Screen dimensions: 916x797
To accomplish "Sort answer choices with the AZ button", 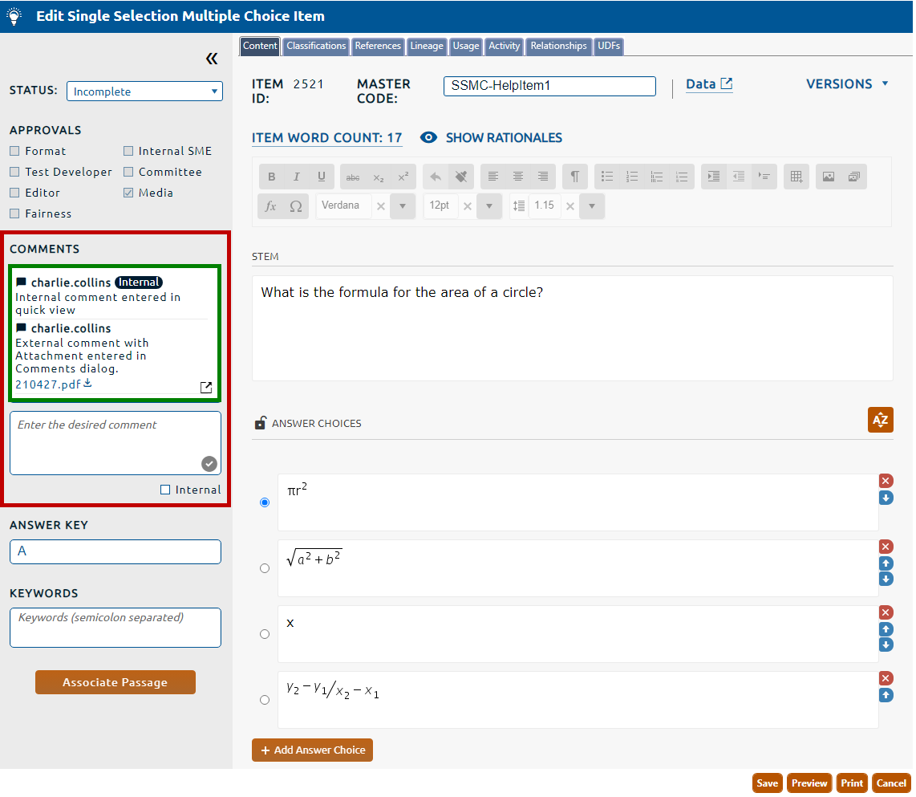I will (880, 420).
